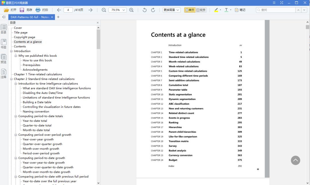Collapse the left sidebar panel

pyautogui.click(x=4, y=17)
